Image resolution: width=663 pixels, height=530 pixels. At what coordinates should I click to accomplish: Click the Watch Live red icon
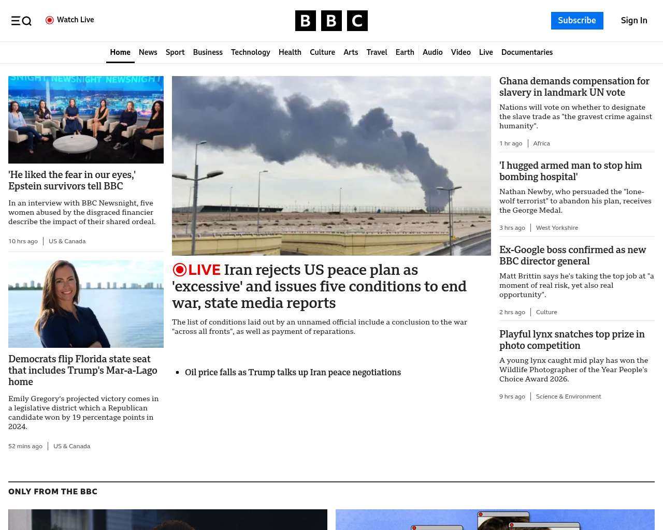coord(50,20)
